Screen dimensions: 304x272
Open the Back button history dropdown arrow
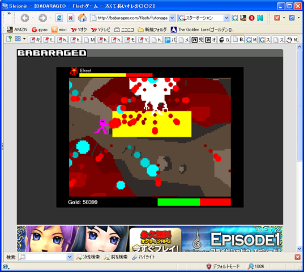pos(33,18)
